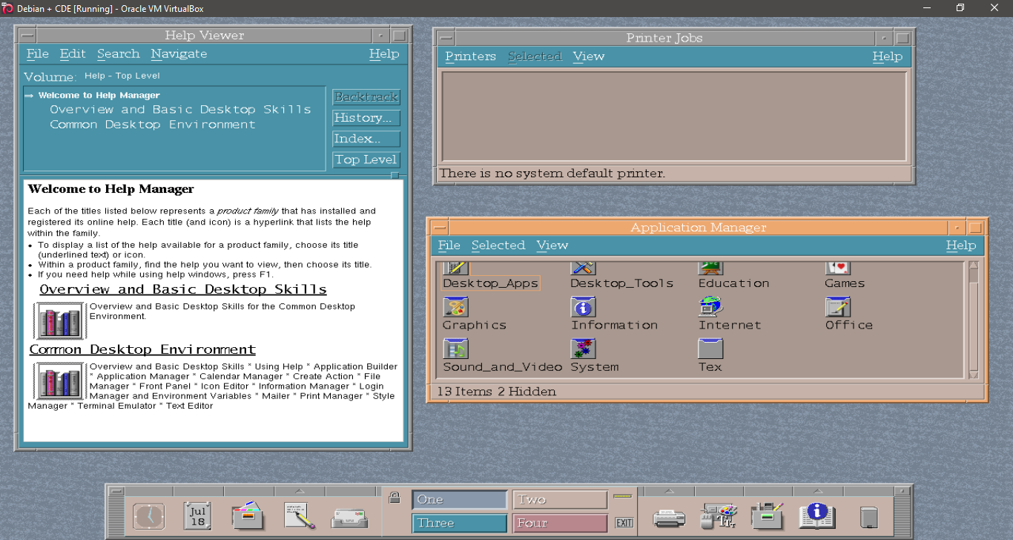The image size is (1013, 540).
Task: Expand the subpanel arrow above Text Editor
Action: point(299,491)
